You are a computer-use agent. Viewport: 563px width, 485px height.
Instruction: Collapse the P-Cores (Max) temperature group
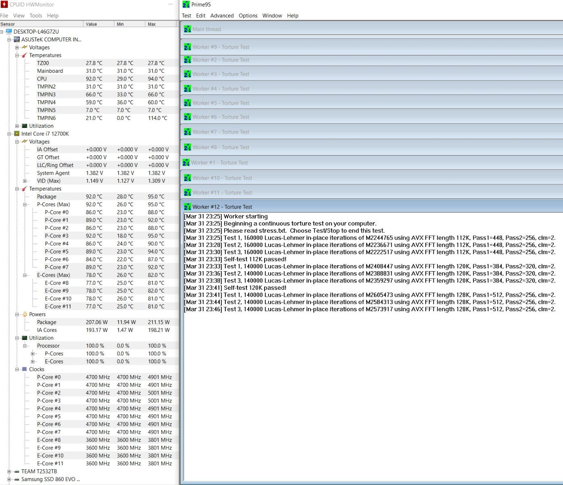[25, 205]
